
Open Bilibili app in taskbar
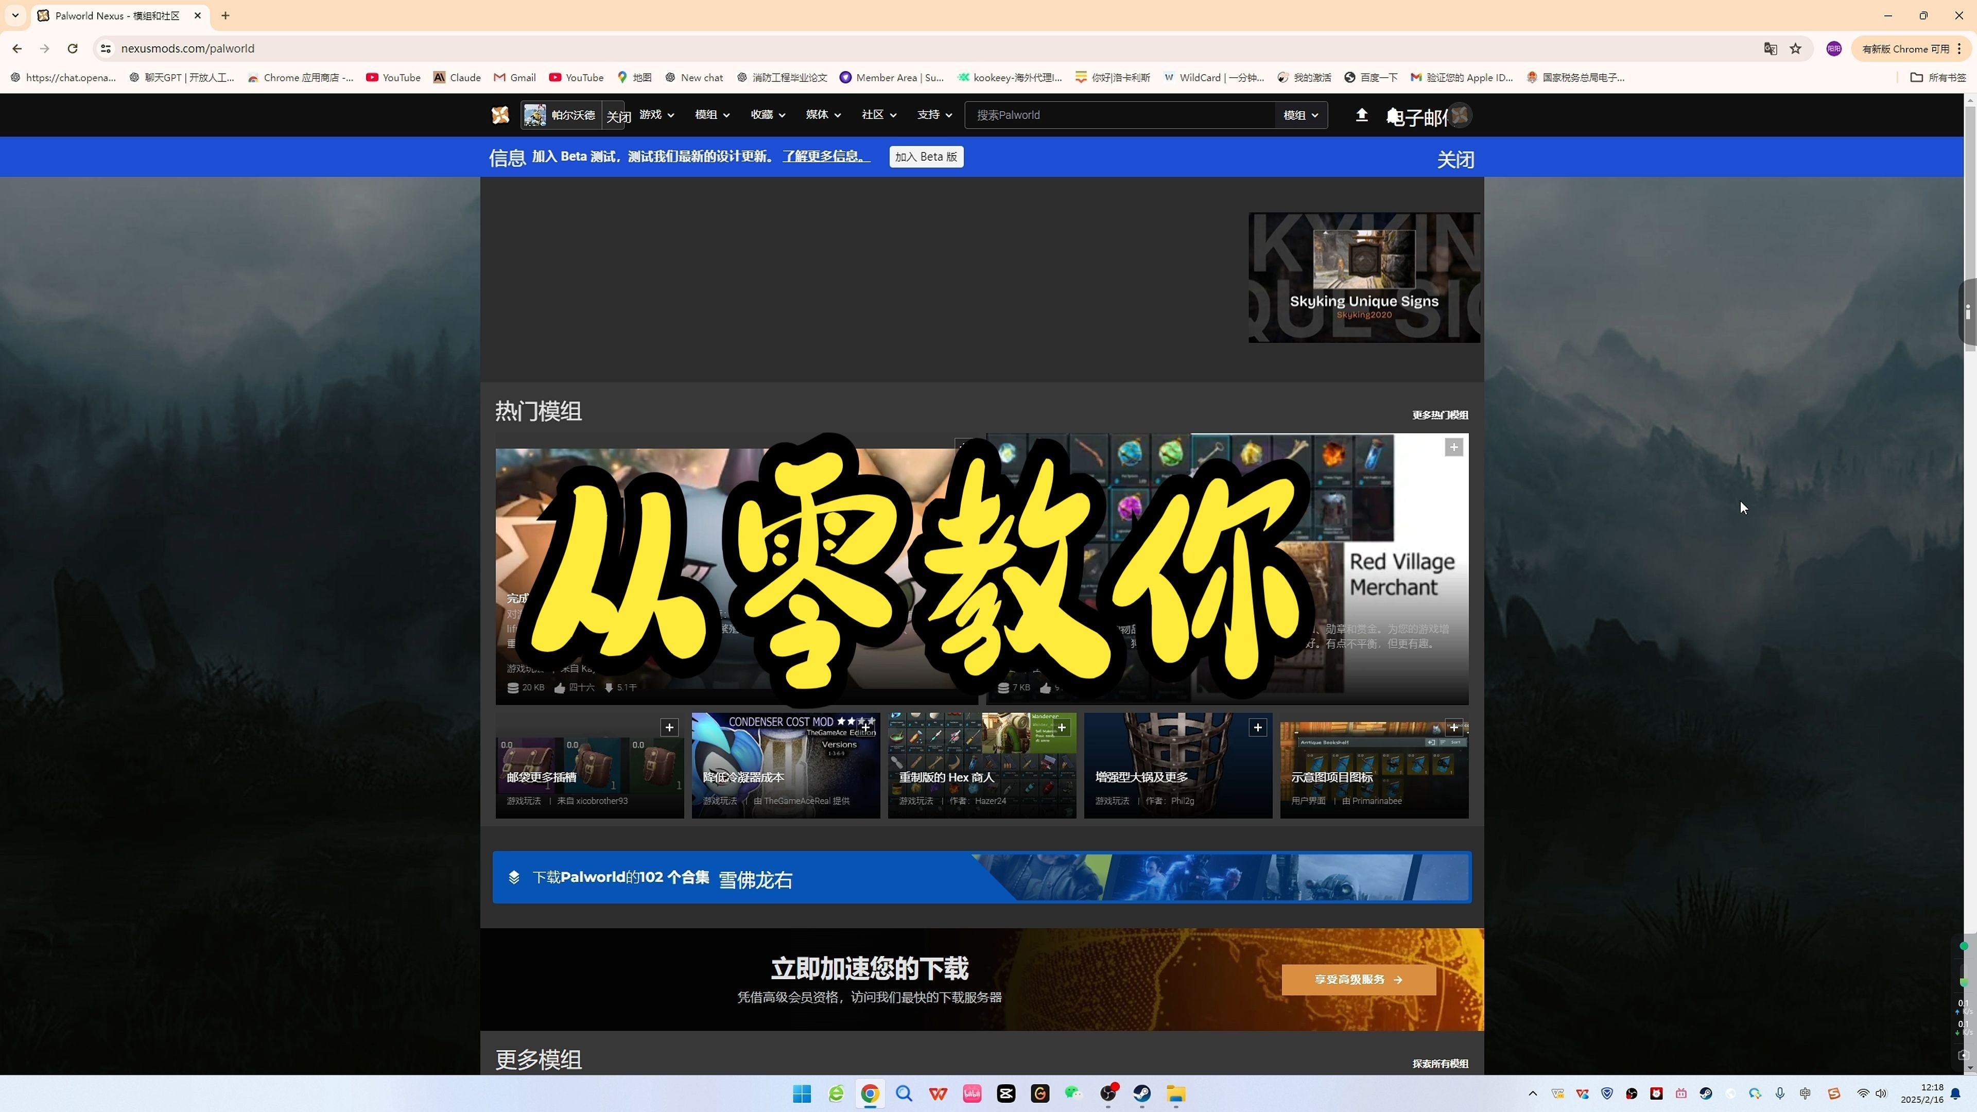(972, 1093)
